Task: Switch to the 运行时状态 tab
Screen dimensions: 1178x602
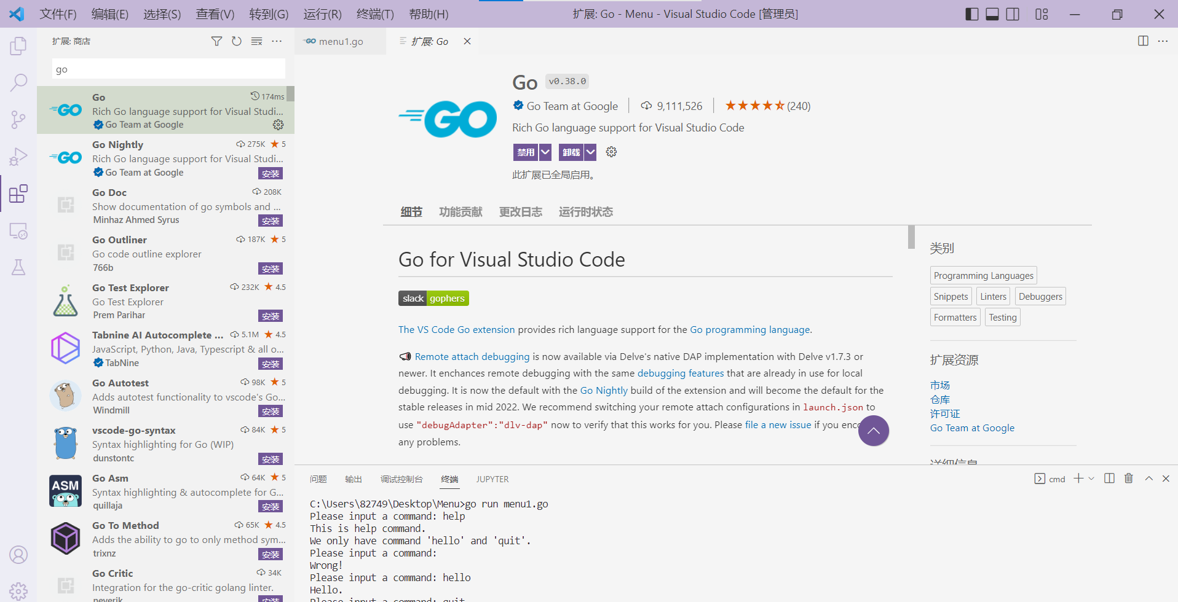Action: point(586,212)
